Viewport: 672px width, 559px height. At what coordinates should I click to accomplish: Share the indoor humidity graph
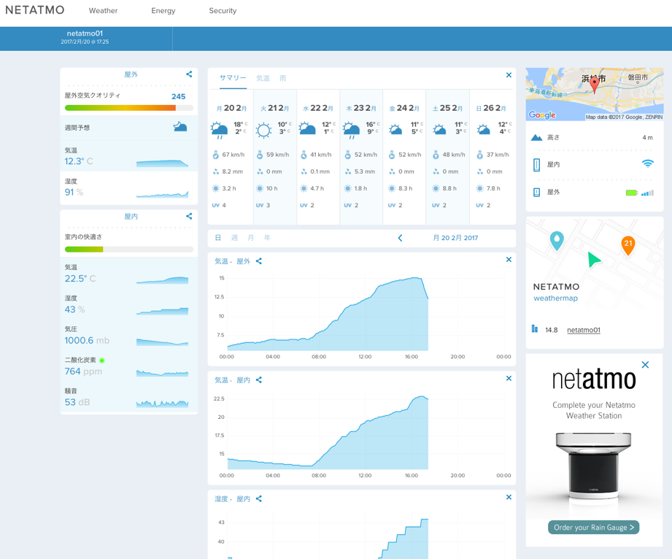pyautogui.click(x=259, y=498)
